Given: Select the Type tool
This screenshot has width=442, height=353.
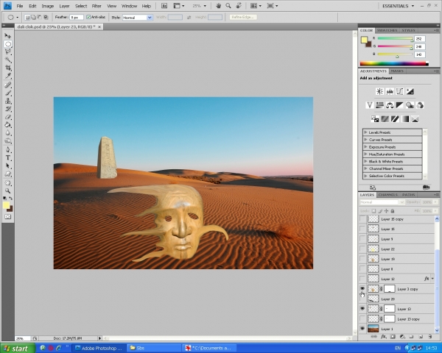Looking at the screenshot, I should coord(8,157).
